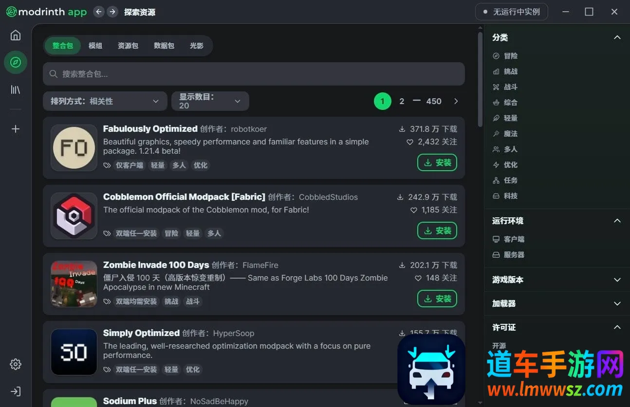Image resolution: width=630 pixels, height=407 pixels.
Task: Filter by 挑战 category
Action: [505, 71]
